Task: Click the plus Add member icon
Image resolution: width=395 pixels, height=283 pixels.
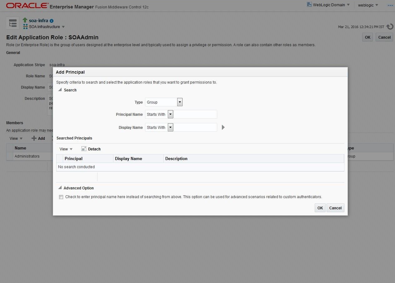Action: tap(34, 138)
